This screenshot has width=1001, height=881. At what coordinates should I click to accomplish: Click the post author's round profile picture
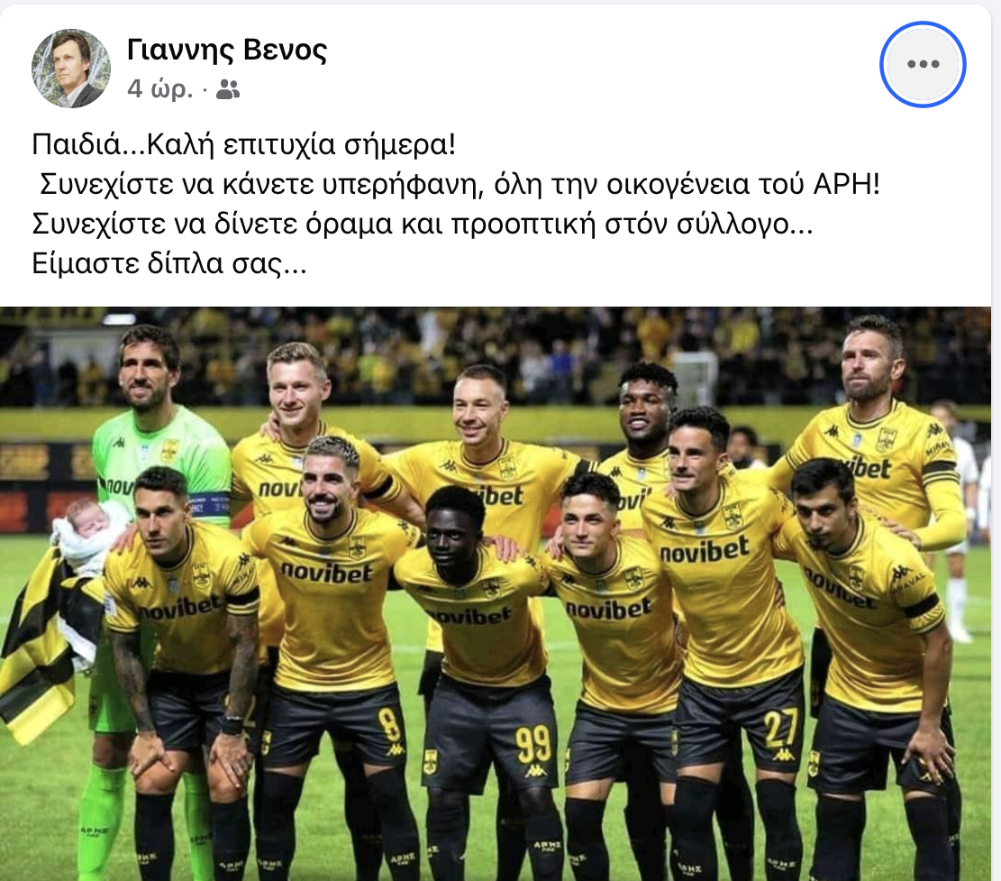(71, 69)
